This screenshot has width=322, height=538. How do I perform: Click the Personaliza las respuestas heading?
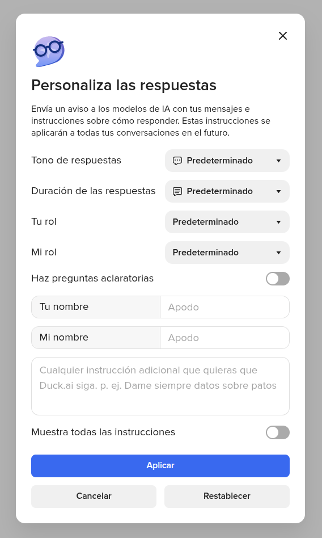coord(124,85)
